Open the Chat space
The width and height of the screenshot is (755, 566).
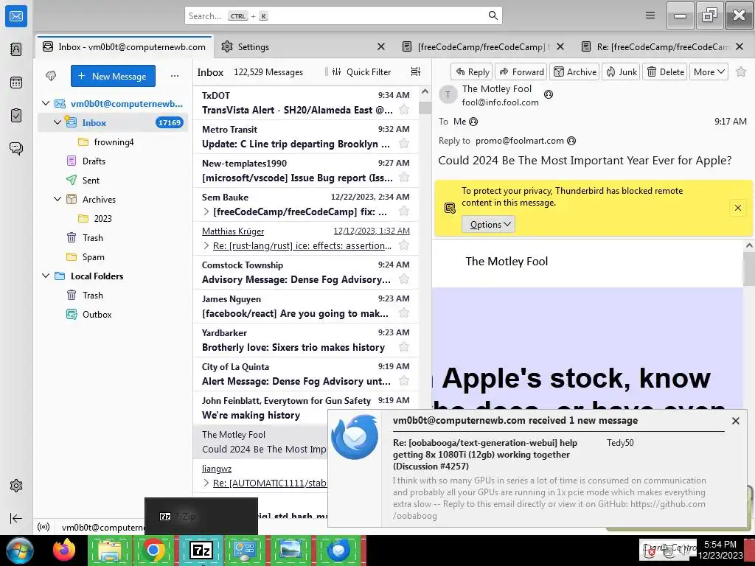[16, 148]
